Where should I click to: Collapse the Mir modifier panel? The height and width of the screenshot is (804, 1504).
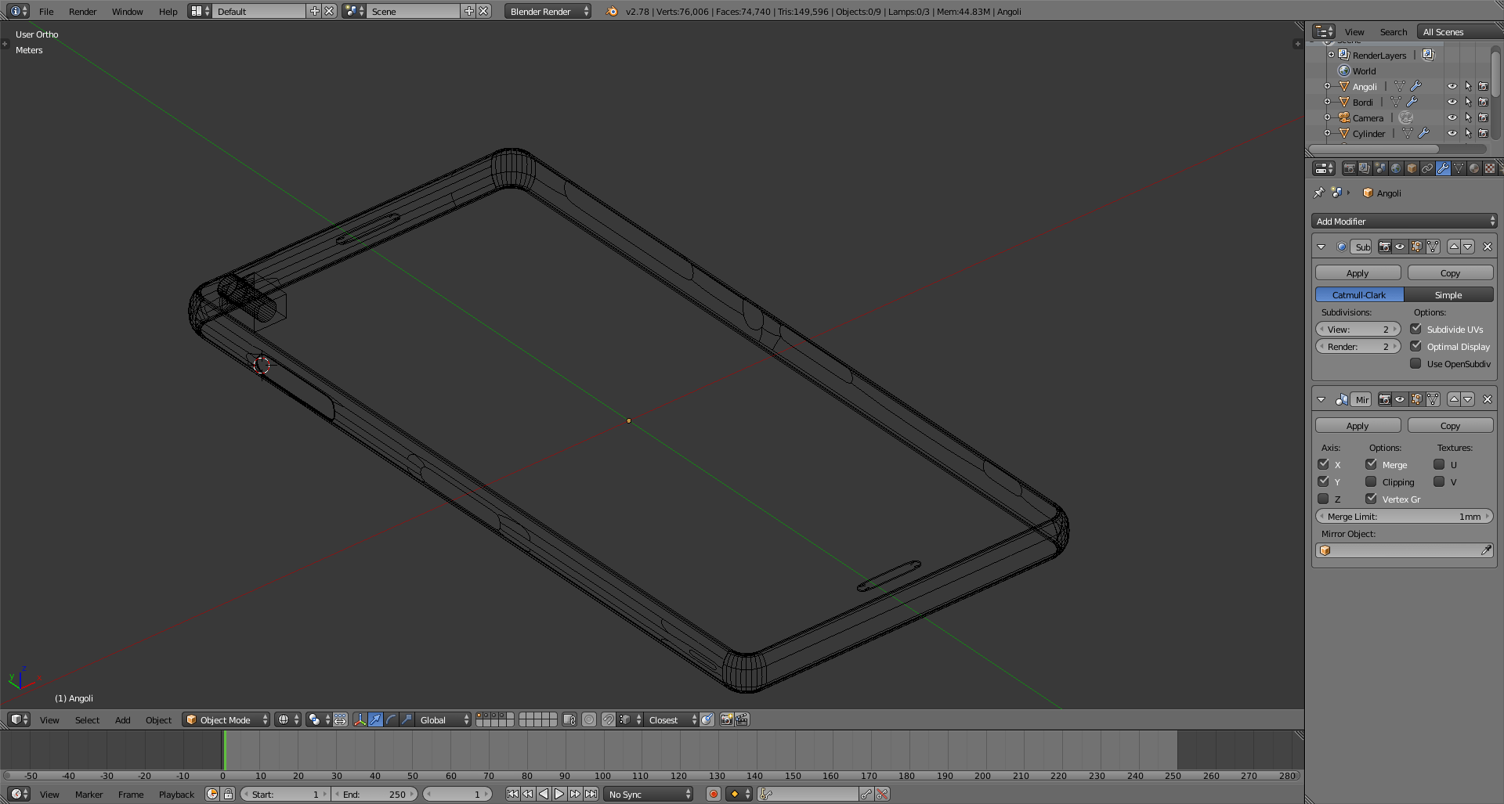[x=1321, y=399]
